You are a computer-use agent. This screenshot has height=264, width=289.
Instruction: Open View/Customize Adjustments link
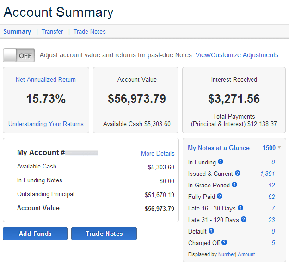click(x=237, y=55)
